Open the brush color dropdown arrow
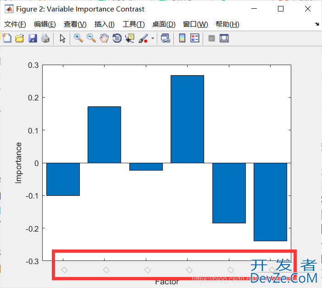 click(153, 39)
